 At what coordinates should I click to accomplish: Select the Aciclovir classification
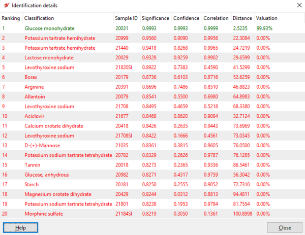[x=34, y=116]
